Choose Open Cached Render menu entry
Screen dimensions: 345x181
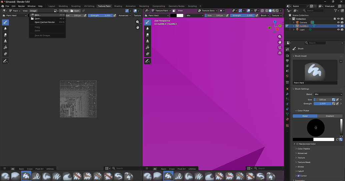(x=47, y=22)
